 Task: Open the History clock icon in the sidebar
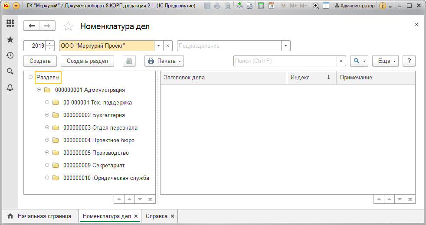pyautogui.click(x=10, y=55)
